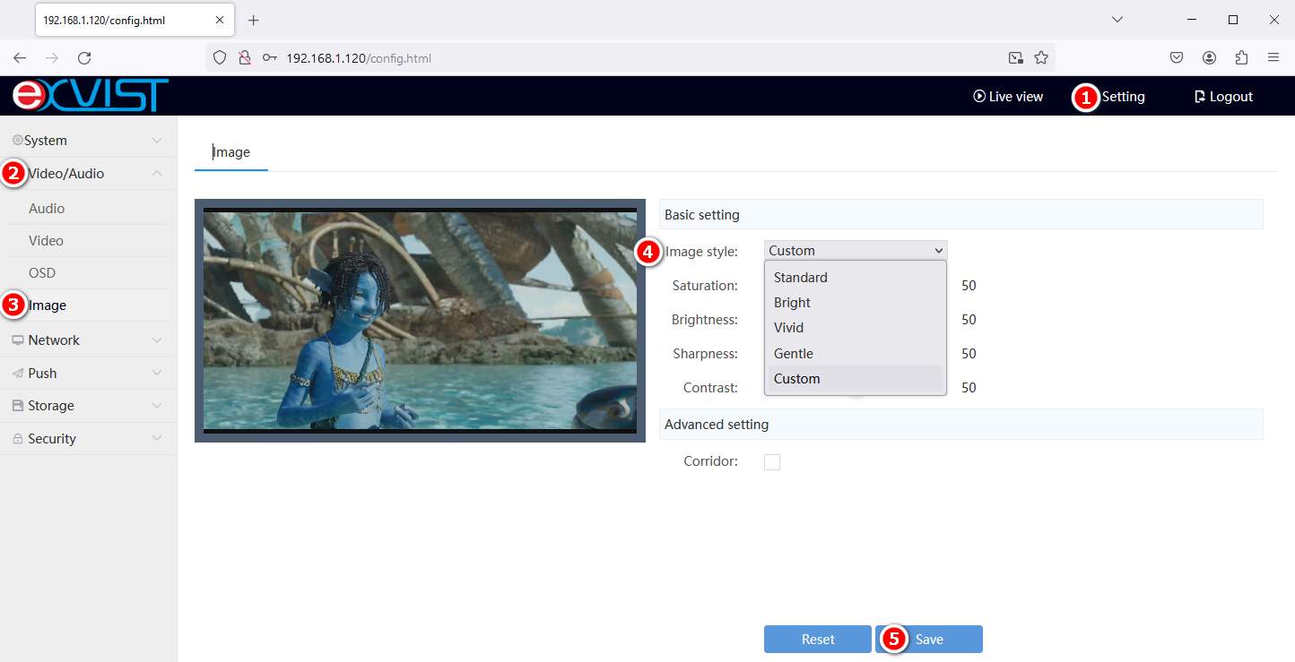This screenshot has width=1295, height=662.
Task: Enable the Corridor checkbox
Action: [772, 461]
